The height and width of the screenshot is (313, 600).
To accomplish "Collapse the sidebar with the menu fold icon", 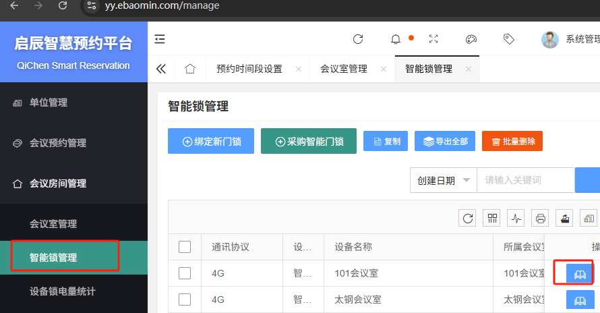I will (160, 39).
